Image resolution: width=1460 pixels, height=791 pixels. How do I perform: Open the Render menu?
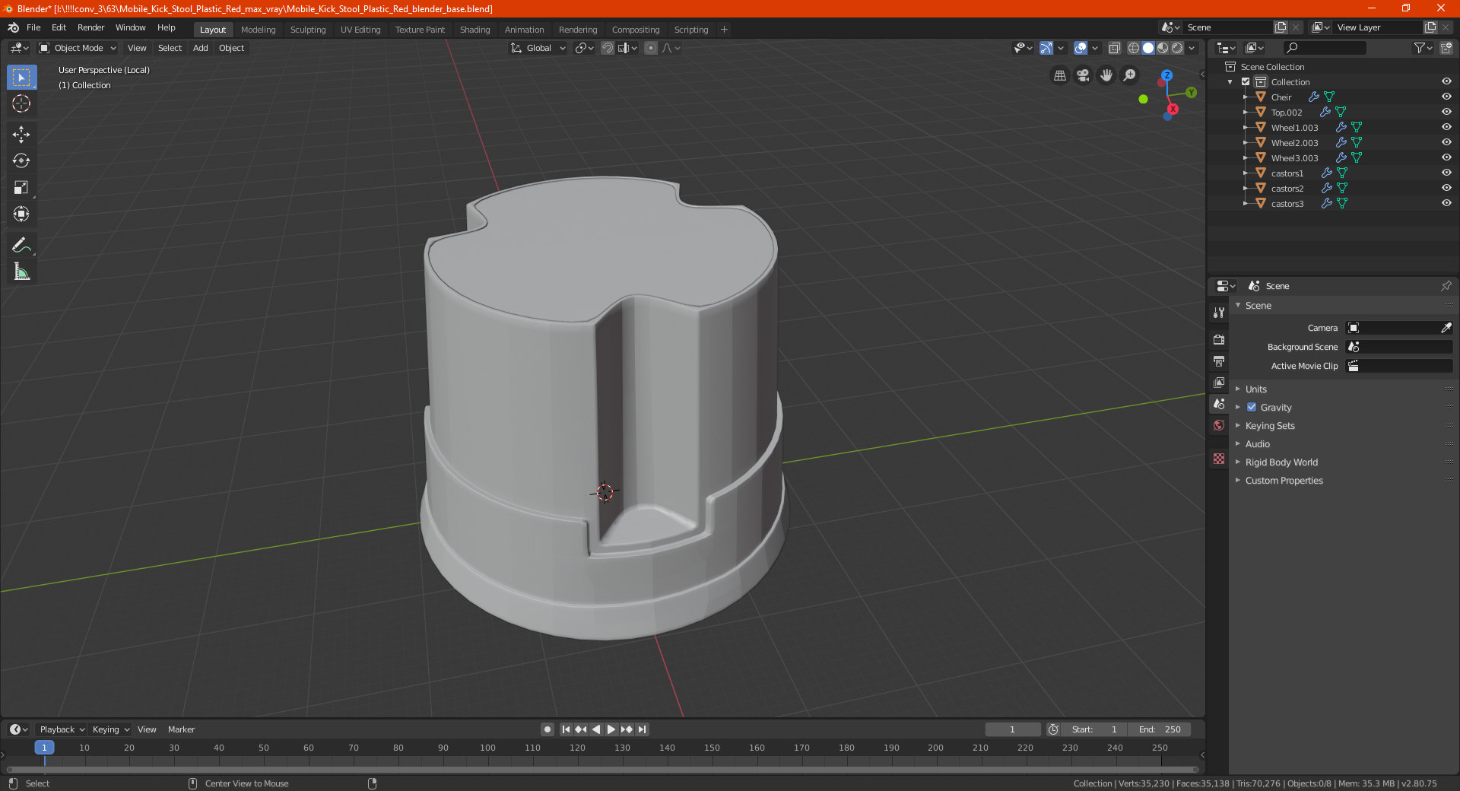tap(90, 27)
